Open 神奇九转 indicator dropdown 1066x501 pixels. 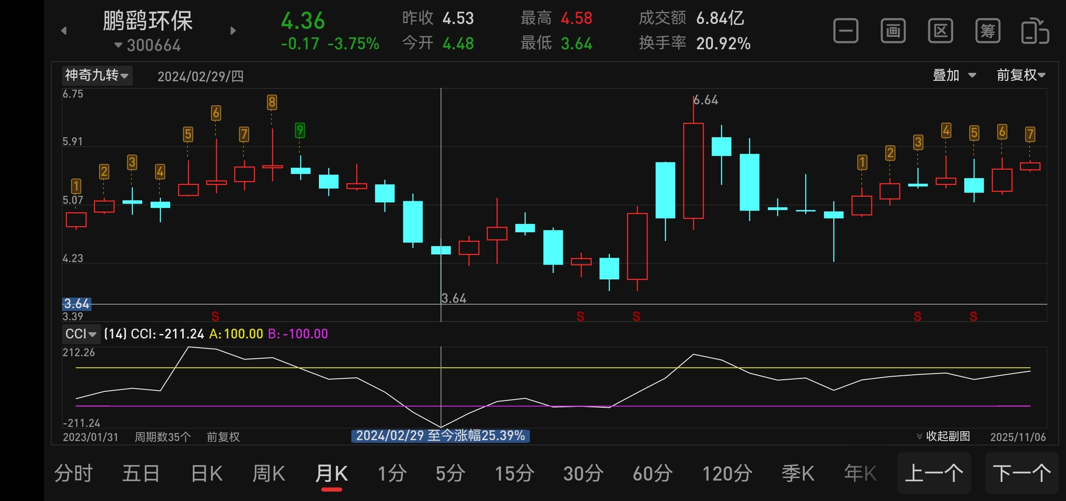coord(97,76)
